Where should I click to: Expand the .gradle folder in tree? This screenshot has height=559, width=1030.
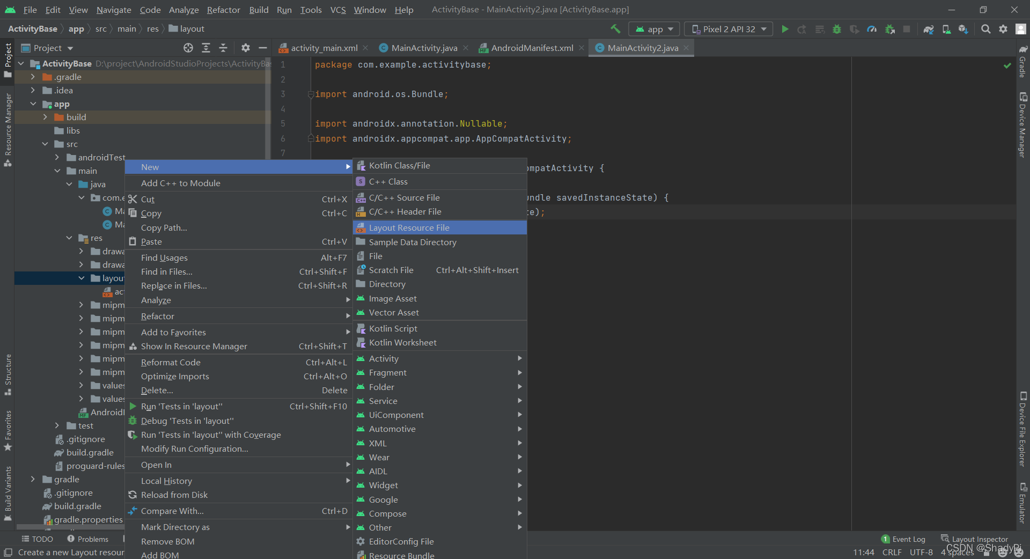pyautogui.click(x=33, y=77)
